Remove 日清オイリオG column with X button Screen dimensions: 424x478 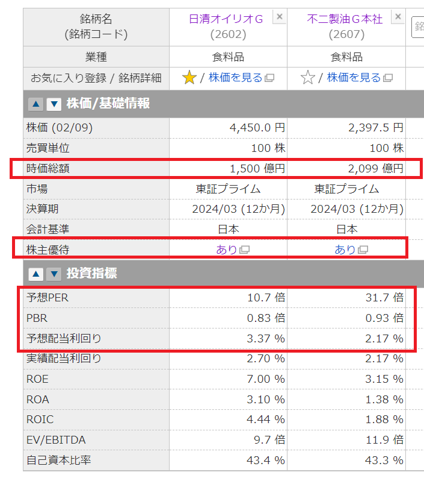pyautogui.click(x=280, y=16)
